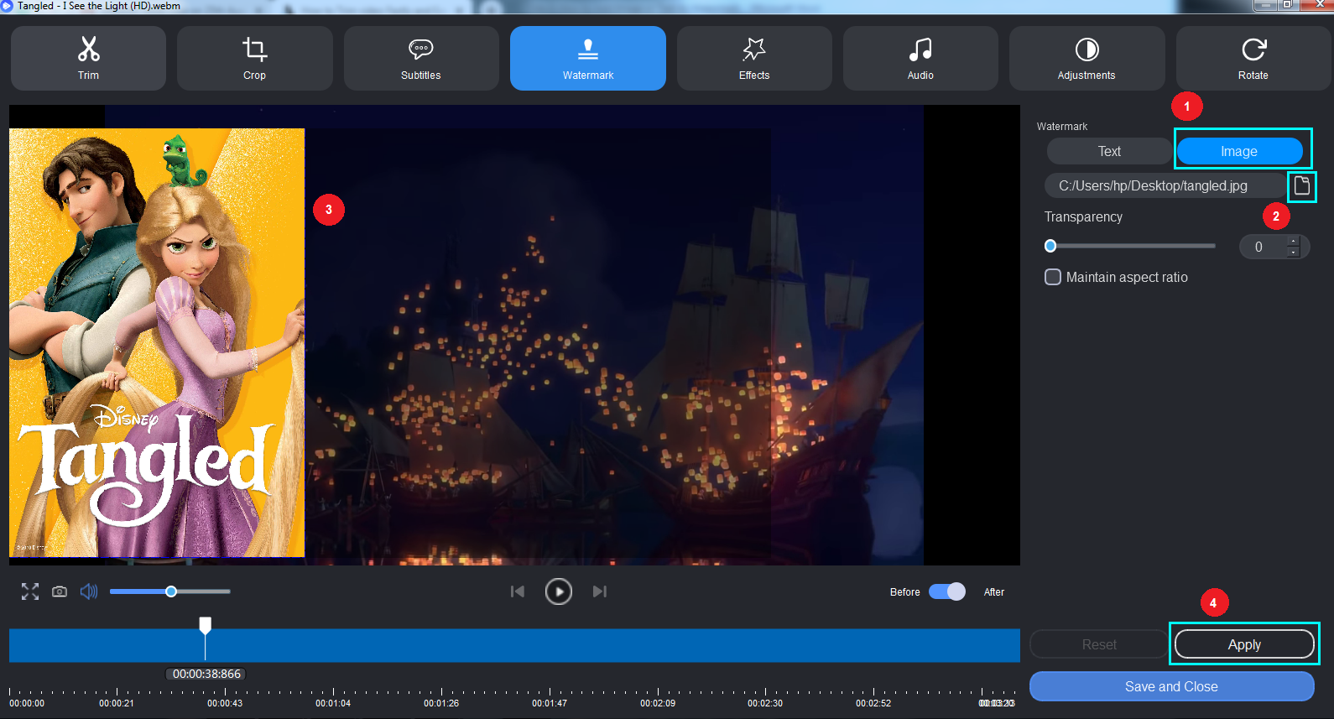Open the Rotate tool
This screenshot has width=1334, height=719.
pos(1253,58)
